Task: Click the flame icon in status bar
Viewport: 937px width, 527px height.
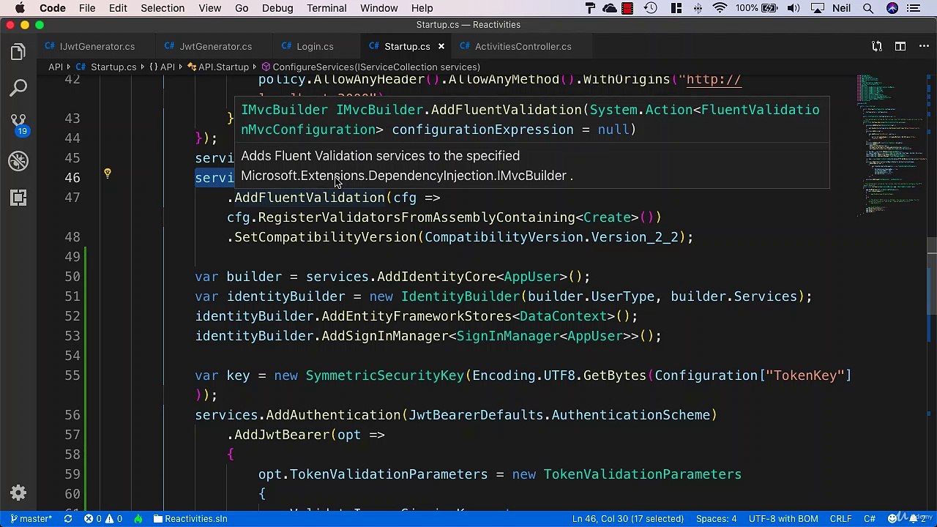Action: point(138,518)
